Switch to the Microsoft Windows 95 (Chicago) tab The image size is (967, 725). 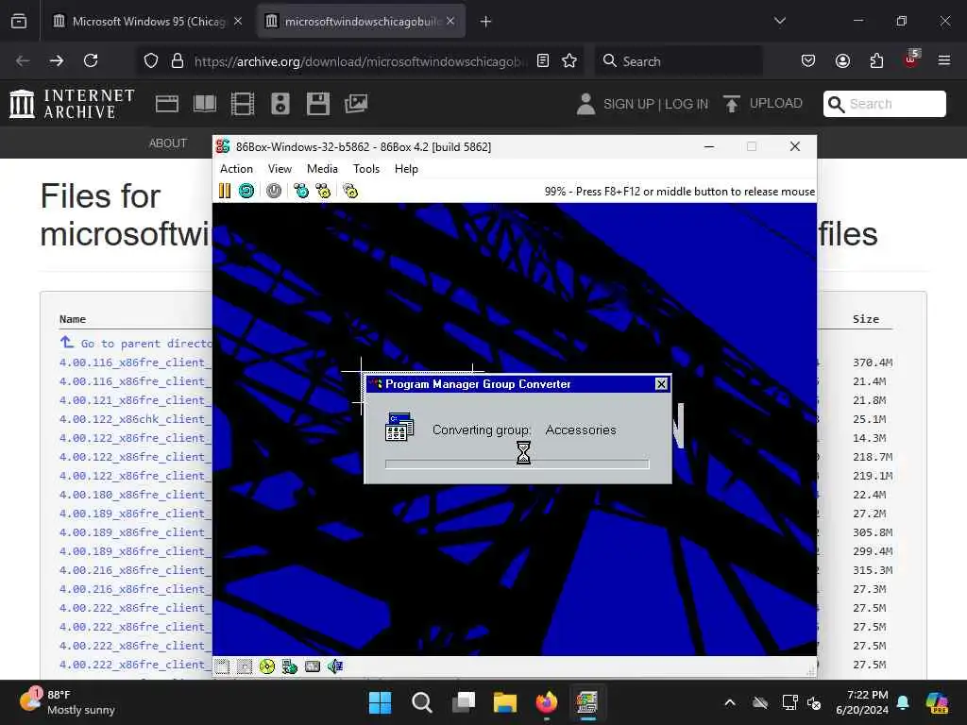point(148,22)
